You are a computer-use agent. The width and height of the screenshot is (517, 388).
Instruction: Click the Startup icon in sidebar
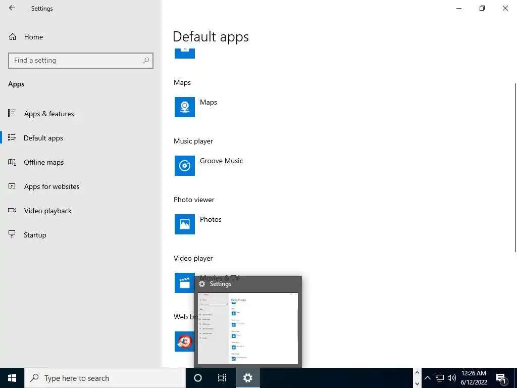click(12, 234)
